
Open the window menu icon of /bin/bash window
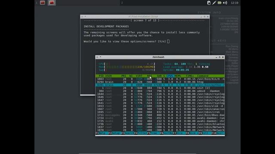click(x=97, y=57)
